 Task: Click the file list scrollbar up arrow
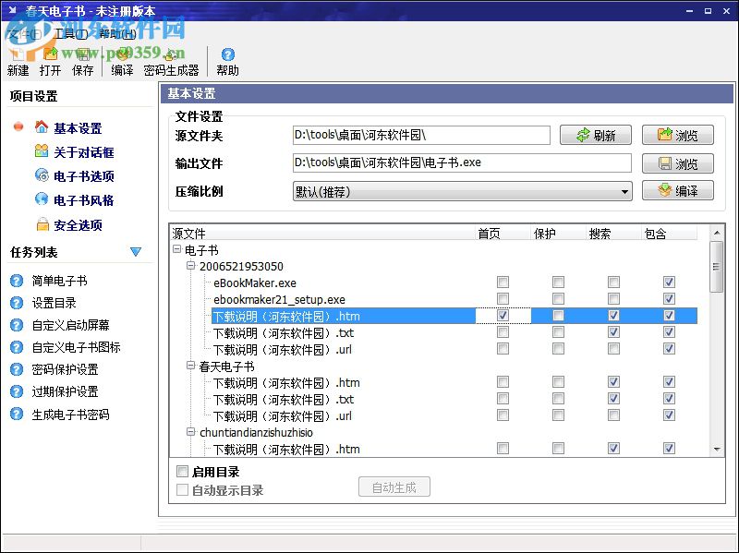click(x=717, y=233)
